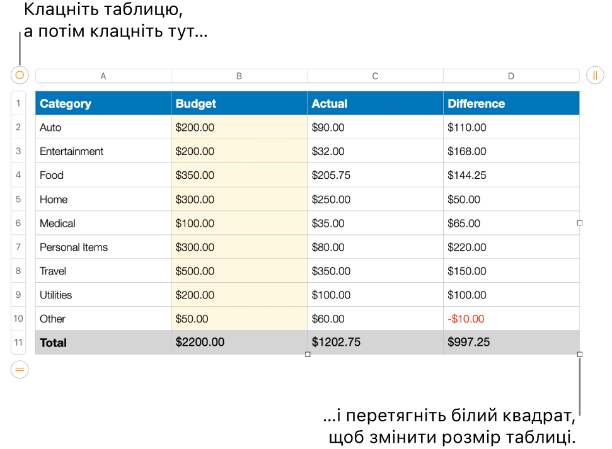
Task: Select the Home cell
Action: pos(103,199)
